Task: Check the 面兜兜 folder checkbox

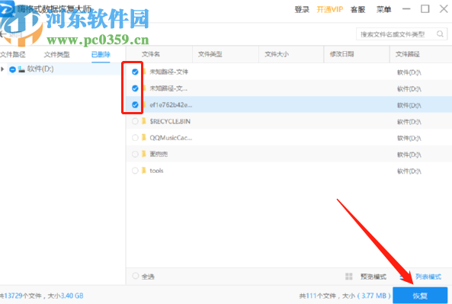Action: pyautogui.click(x=135, y=154)
